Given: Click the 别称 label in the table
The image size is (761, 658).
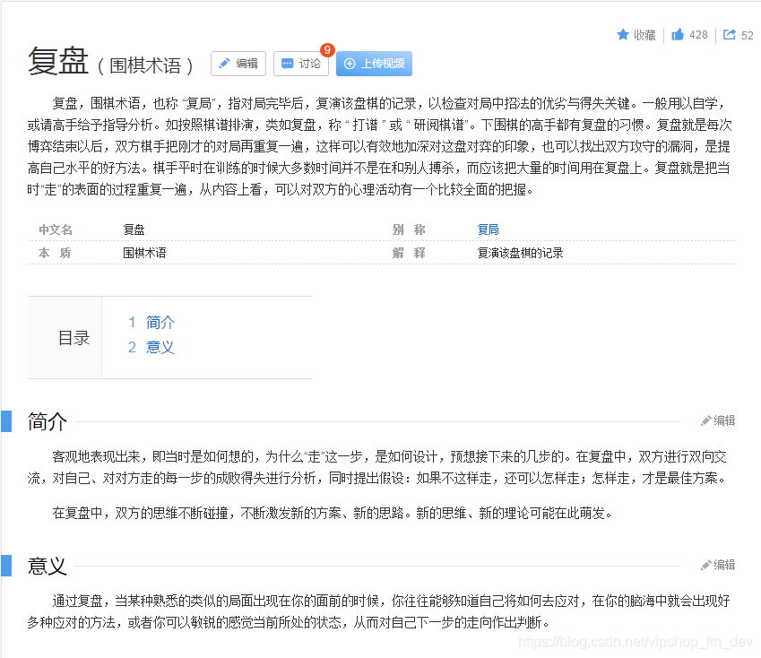Looking at the screenshot, I should 409,229.
